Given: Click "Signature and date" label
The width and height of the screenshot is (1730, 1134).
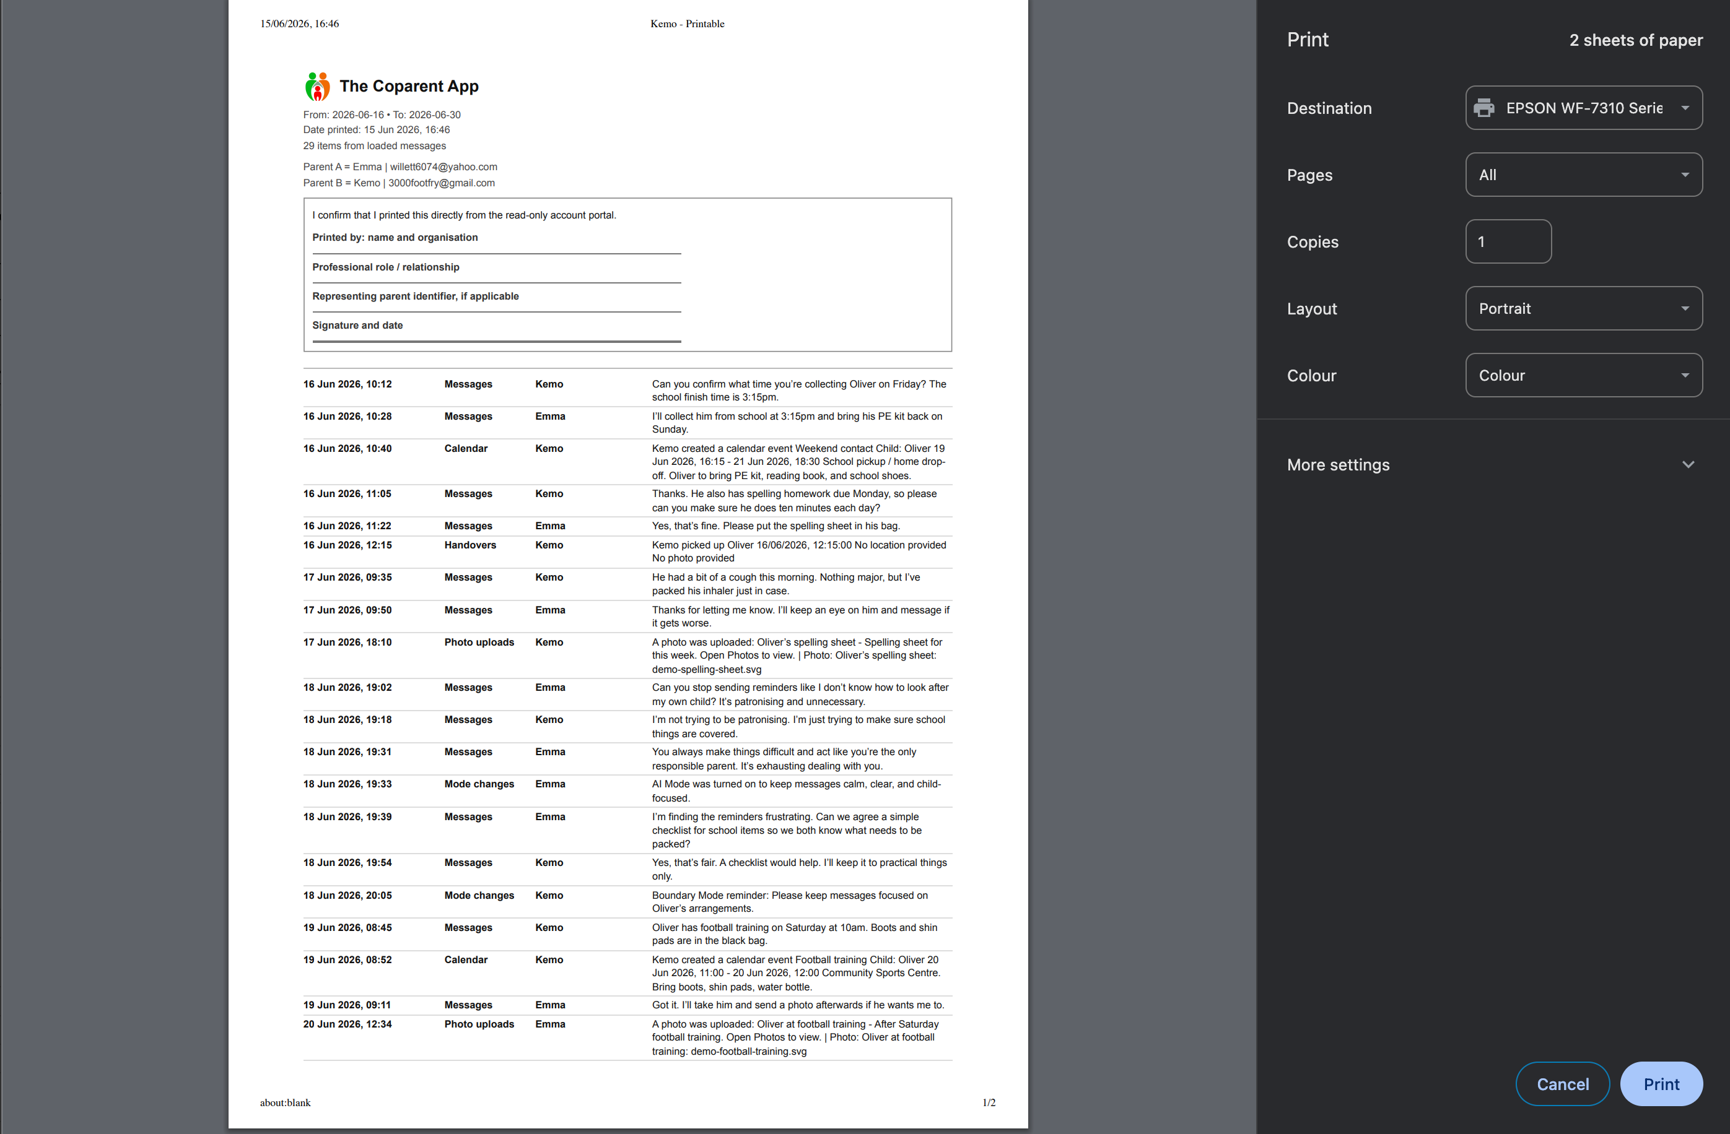Looking at the screenshot, I should 357,326.
